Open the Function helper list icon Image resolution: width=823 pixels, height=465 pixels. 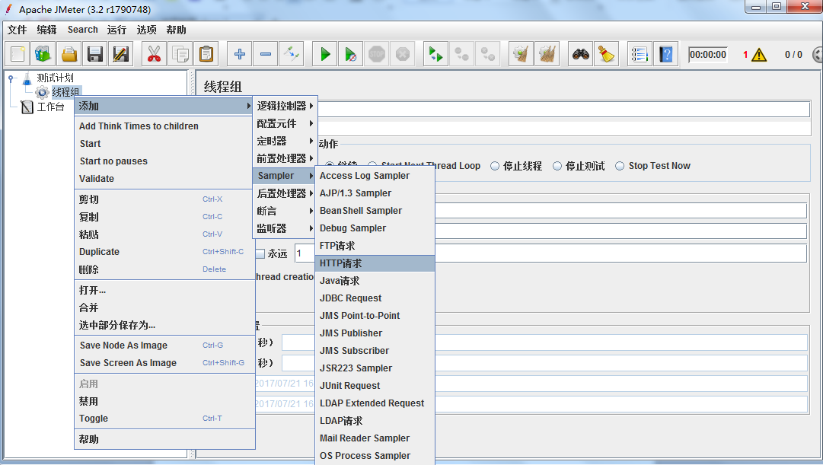pos(640,54)
